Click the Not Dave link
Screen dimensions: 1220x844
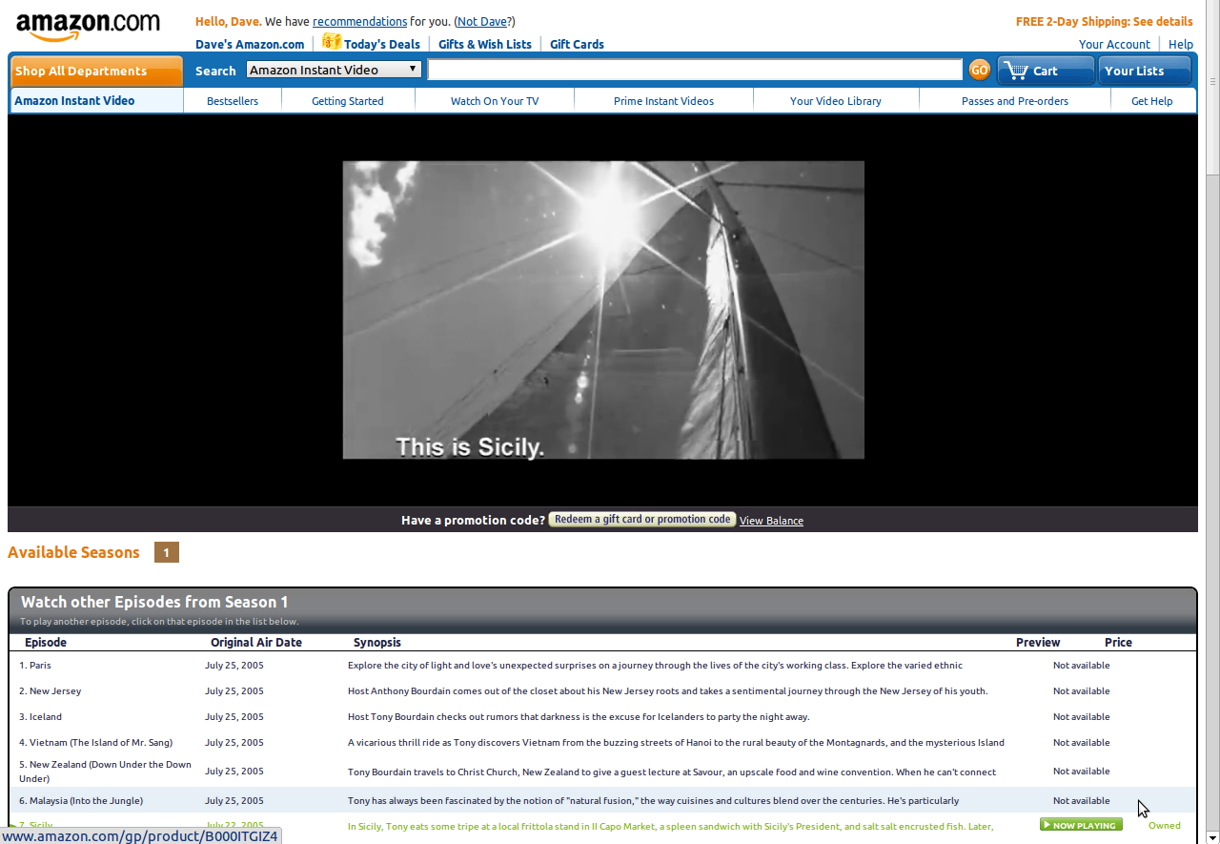coord(482,21)
